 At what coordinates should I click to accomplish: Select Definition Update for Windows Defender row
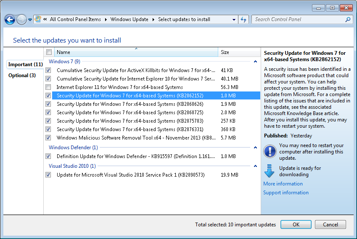(156, 156)
